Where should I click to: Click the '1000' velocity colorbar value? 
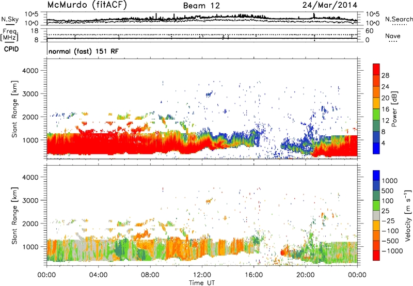coord(390,181)
